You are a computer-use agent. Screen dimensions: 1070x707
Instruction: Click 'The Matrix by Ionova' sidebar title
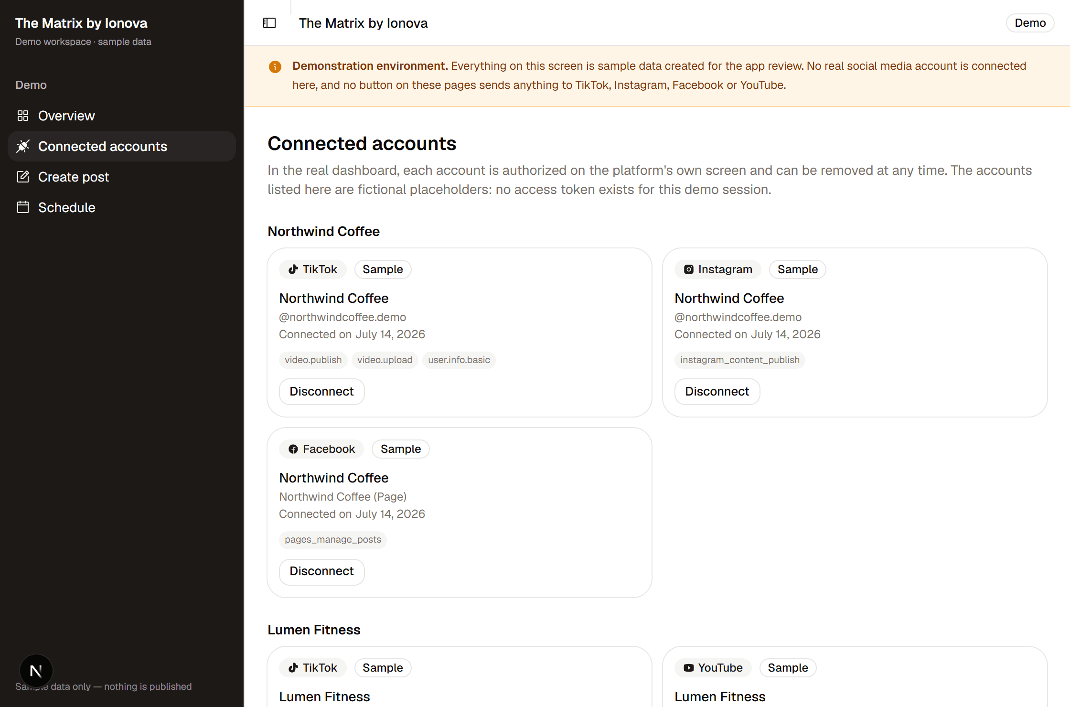[x=81, y=23]
